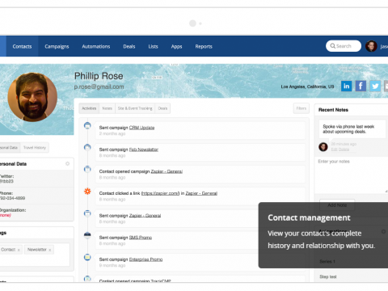Switch to the Activities tab
This screenshot has width=388, height=291.
(x=89, y=108)
